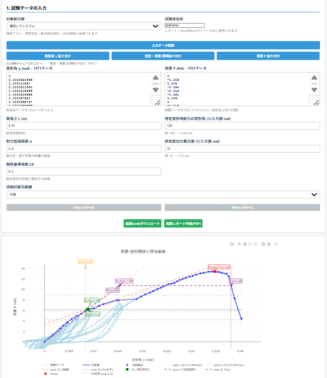Screen dimensions: 327x378
Task: Choose the Box Select tool in chart toolbar
Action: [250, 244]
